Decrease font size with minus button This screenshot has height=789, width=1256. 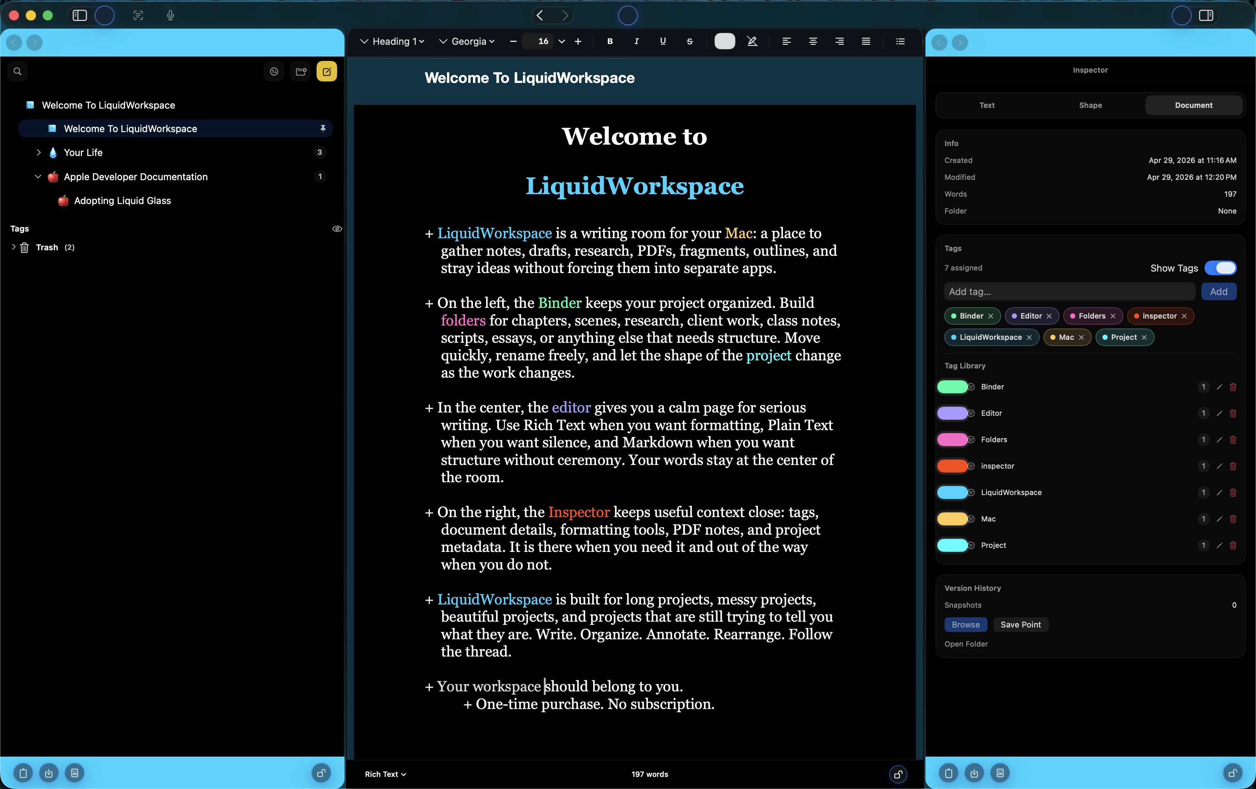point(513,41)
